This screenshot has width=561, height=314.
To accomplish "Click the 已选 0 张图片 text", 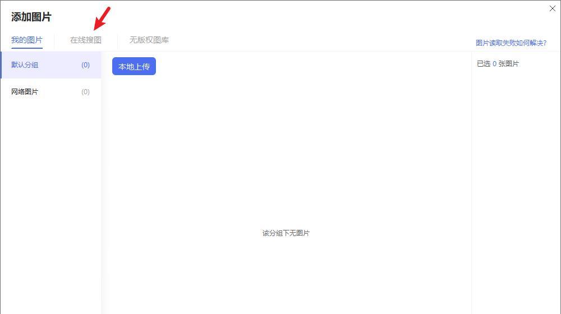I will 498,64.
